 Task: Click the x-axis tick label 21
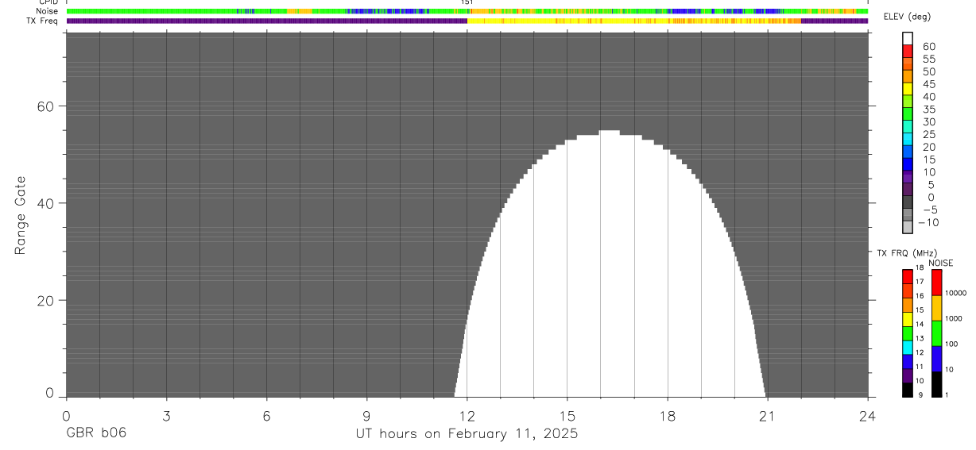point(768,415)
